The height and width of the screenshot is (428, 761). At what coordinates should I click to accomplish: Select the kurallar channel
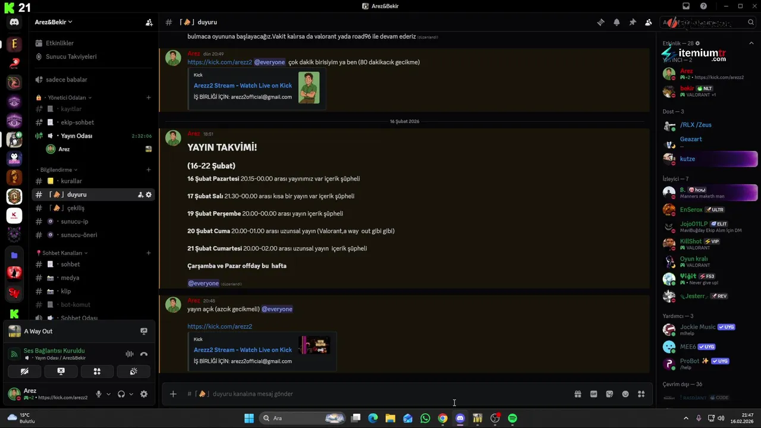pyautogui.click(x=93, y=181)
